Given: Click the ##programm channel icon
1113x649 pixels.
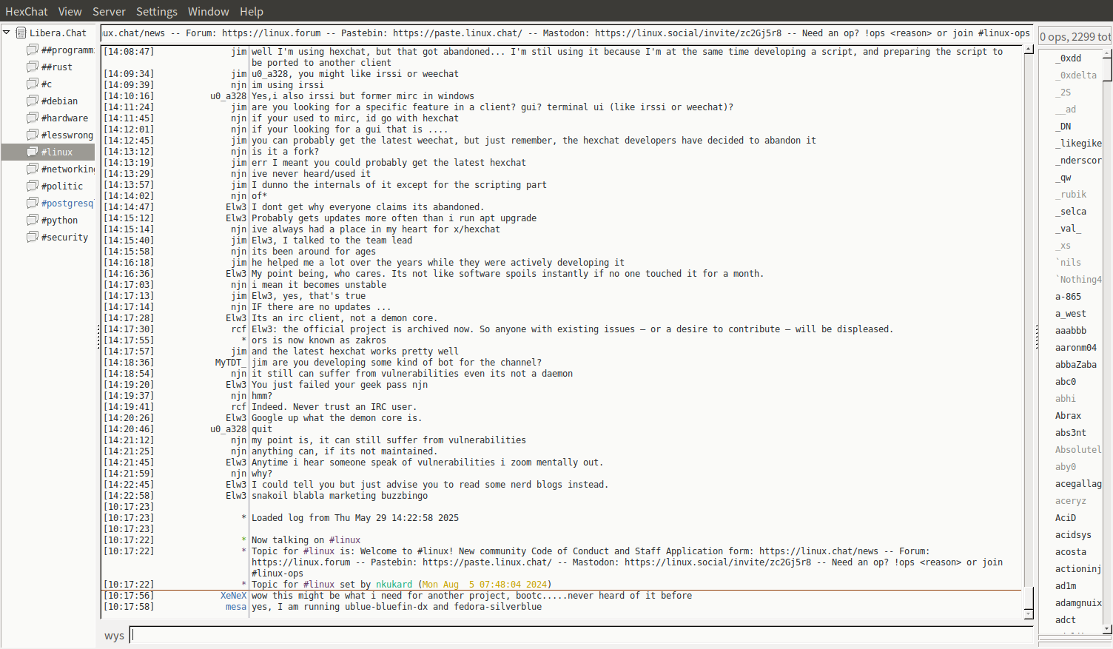Looking at the screenshot, I should (33, 50).
